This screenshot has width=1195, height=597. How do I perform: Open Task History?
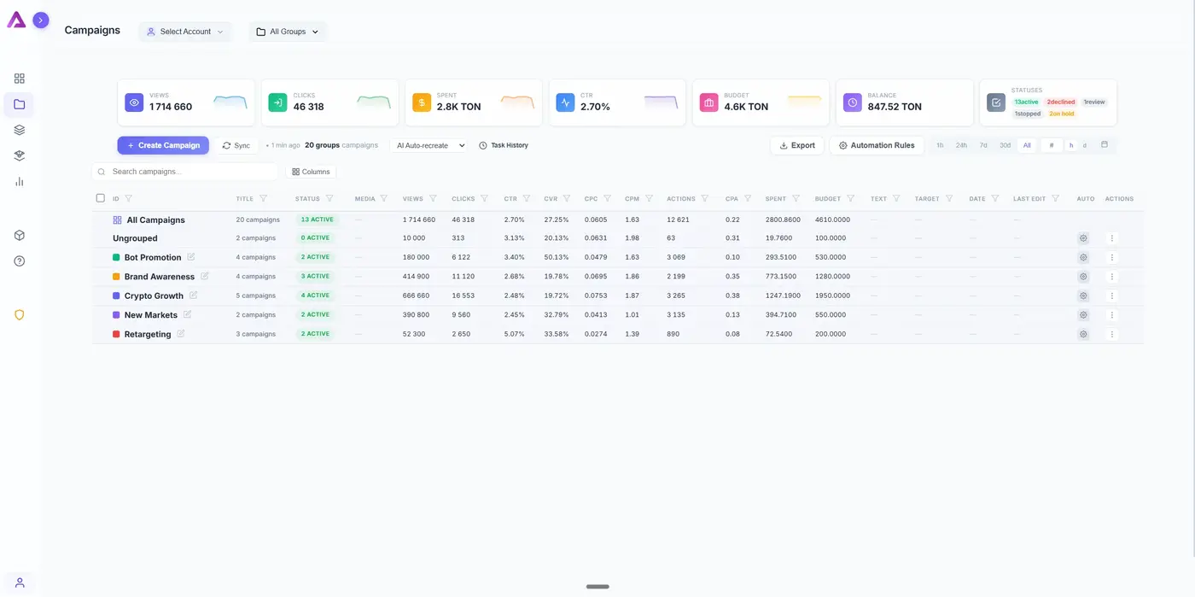(504, 145)
